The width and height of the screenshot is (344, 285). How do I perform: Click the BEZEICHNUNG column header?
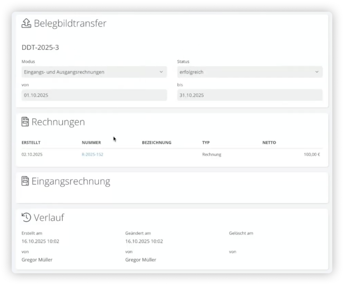(157, 143)
